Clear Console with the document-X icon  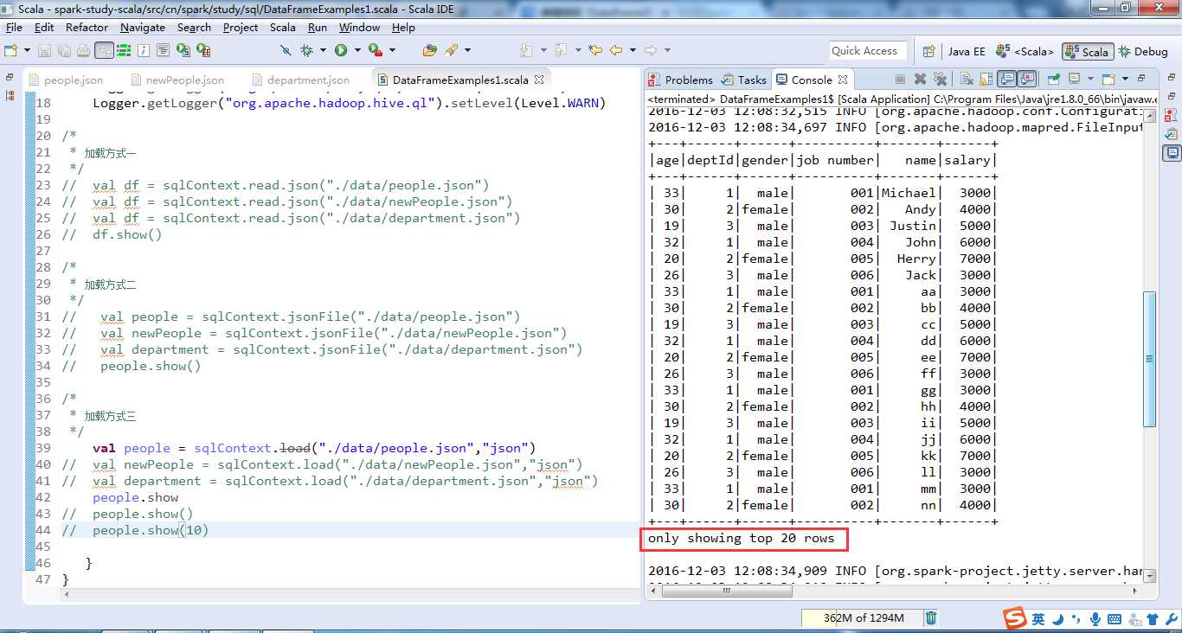967,79
